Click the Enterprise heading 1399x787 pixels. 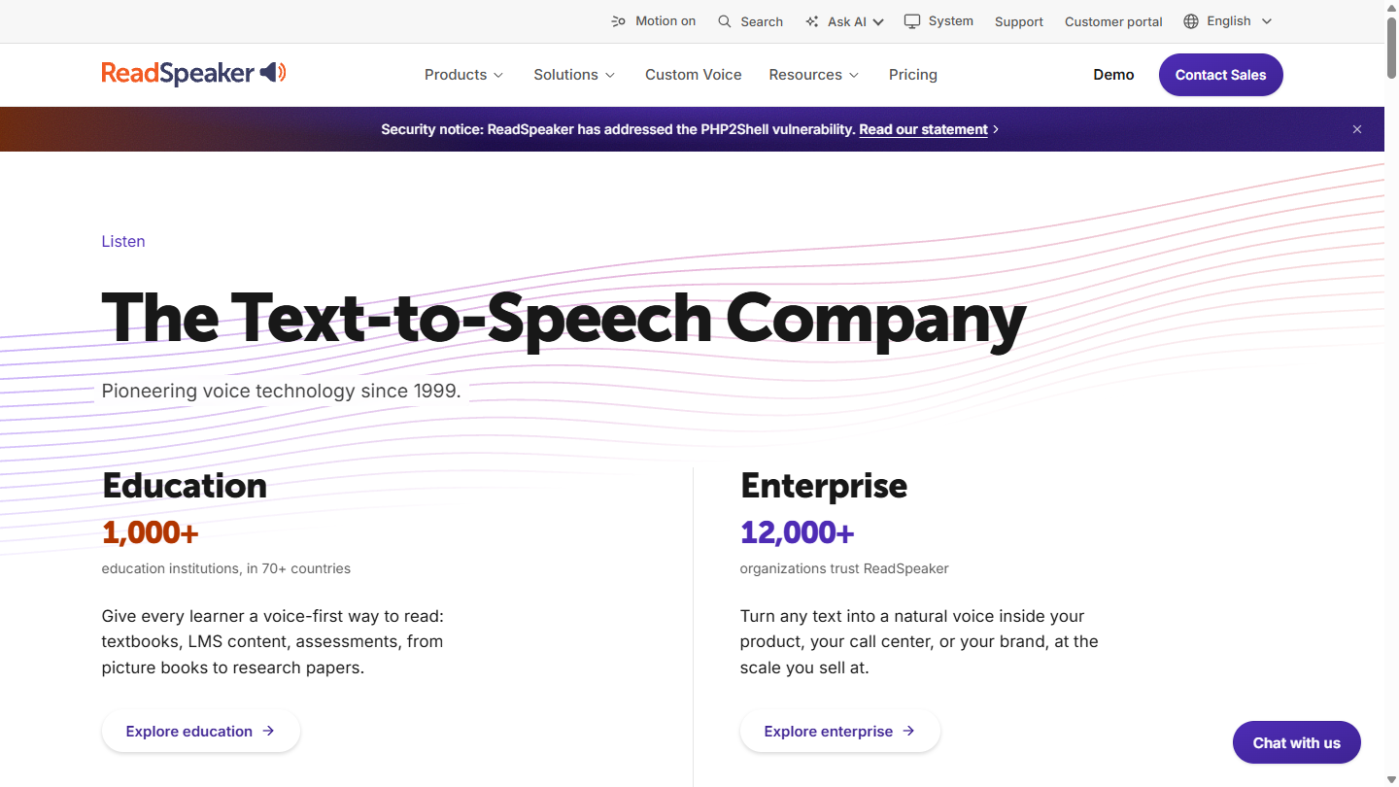(824, 485)
